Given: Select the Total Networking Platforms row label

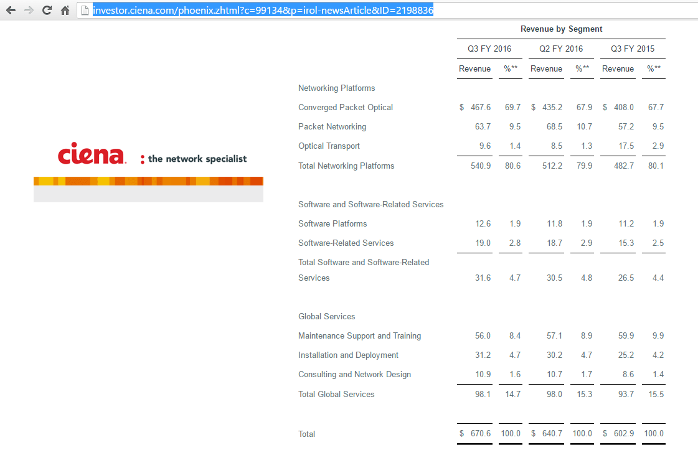Looking at the screenshot, I should [346, 166].
